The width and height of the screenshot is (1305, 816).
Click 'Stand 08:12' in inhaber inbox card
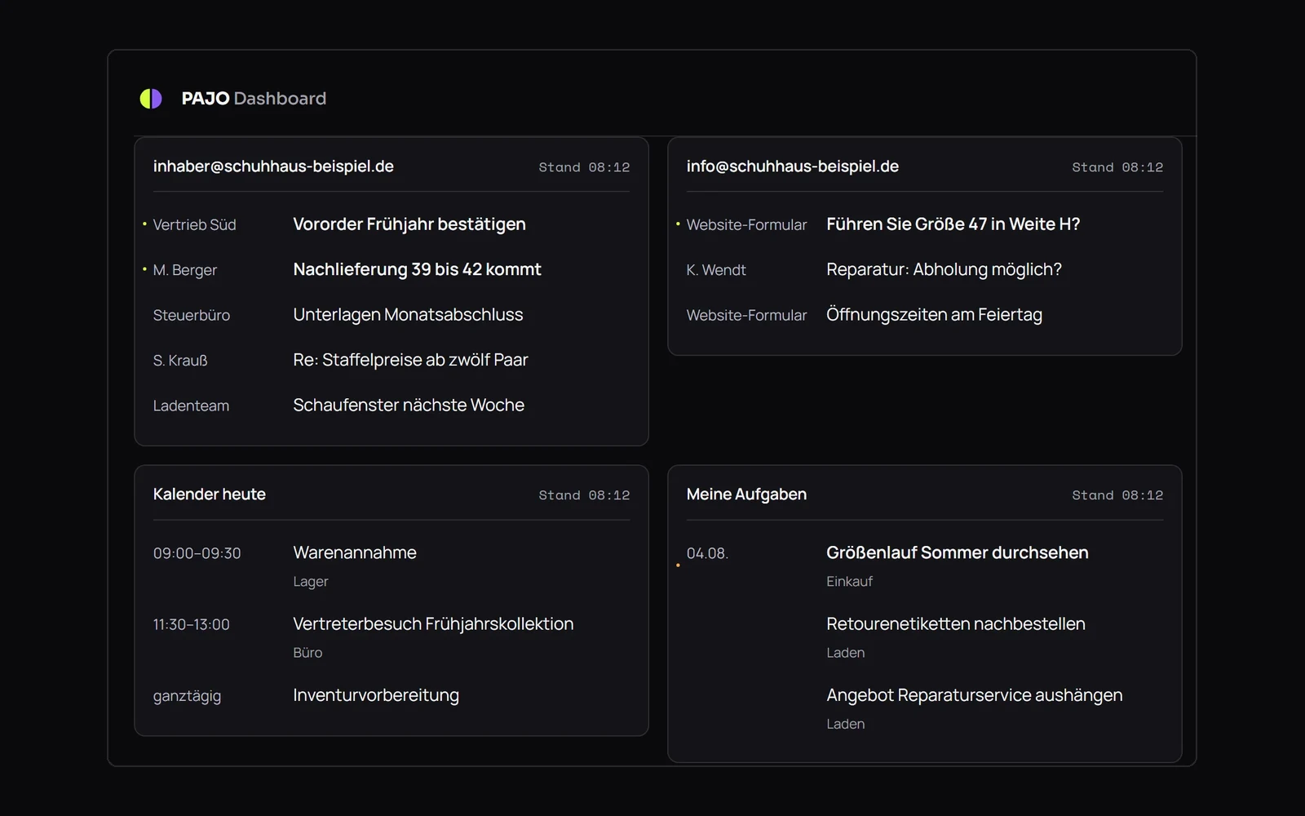pyautogui.click(x=584, y=167)
